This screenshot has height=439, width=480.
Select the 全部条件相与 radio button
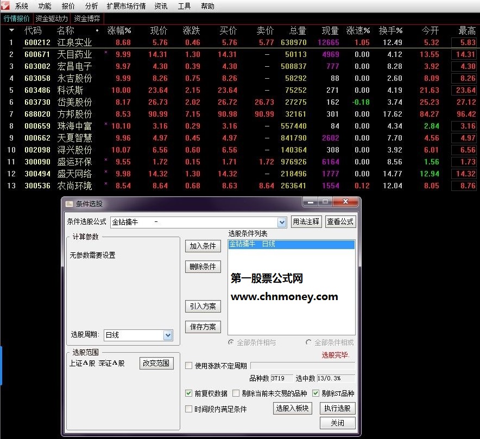pyautogui.click(x=231, y=342)
